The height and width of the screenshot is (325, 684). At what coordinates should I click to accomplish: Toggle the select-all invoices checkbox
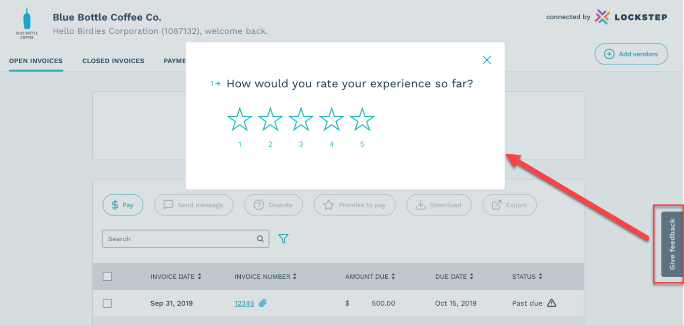coord(107,276)
